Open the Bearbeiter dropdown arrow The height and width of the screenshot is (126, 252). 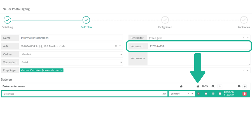[x=248, y=38]
